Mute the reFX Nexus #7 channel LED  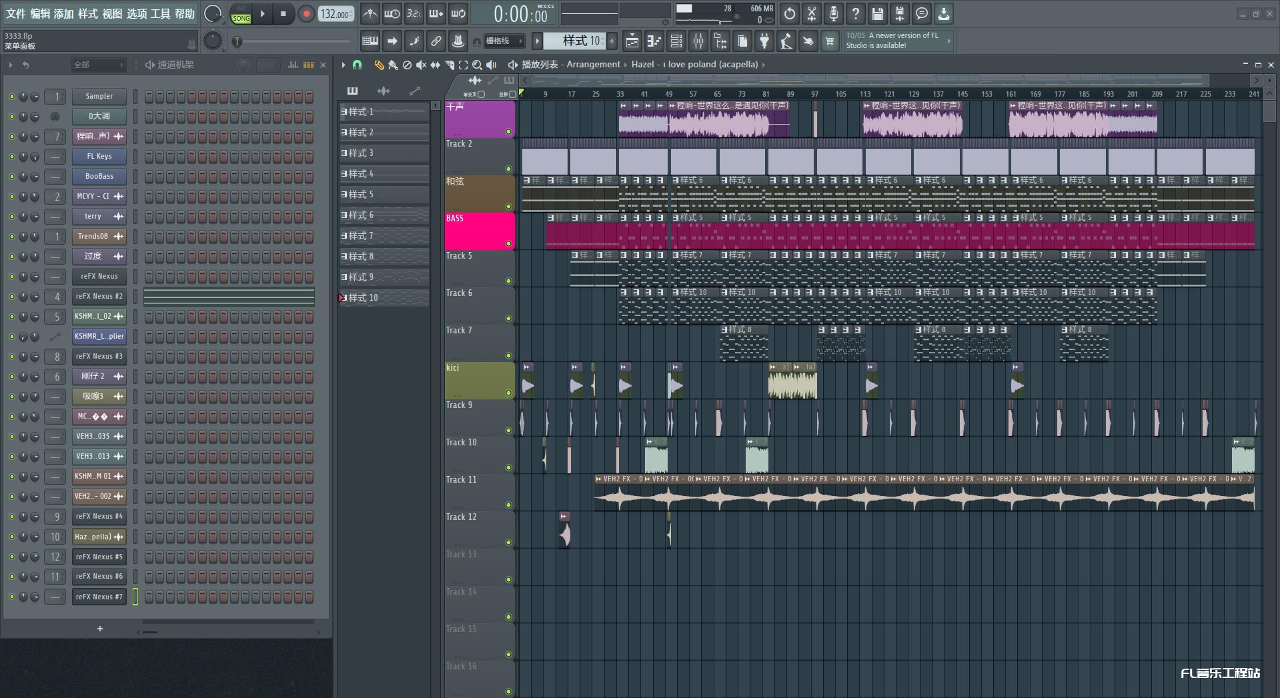[x=11, y=597]
